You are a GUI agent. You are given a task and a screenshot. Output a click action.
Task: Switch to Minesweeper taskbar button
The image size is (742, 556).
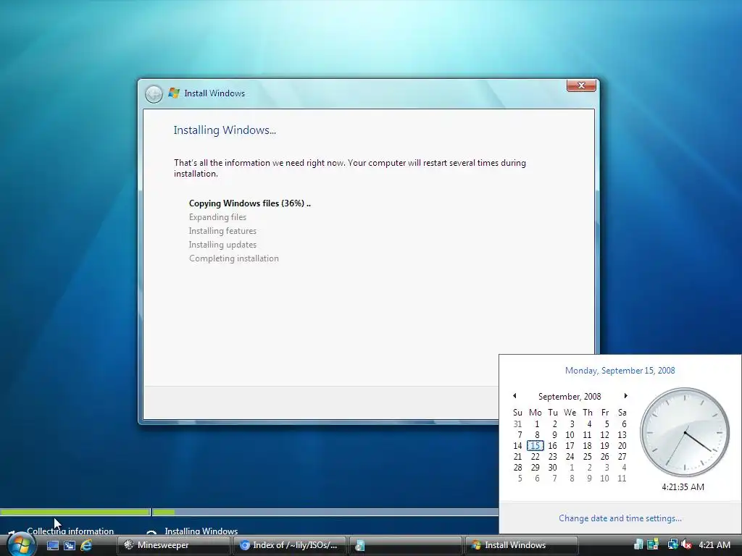click(174, 545)
